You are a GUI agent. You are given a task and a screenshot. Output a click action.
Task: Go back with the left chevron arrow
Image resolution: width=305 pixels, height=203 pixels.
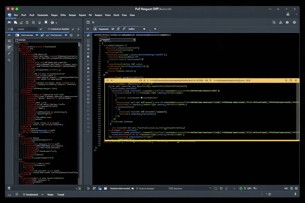[9, 29]
